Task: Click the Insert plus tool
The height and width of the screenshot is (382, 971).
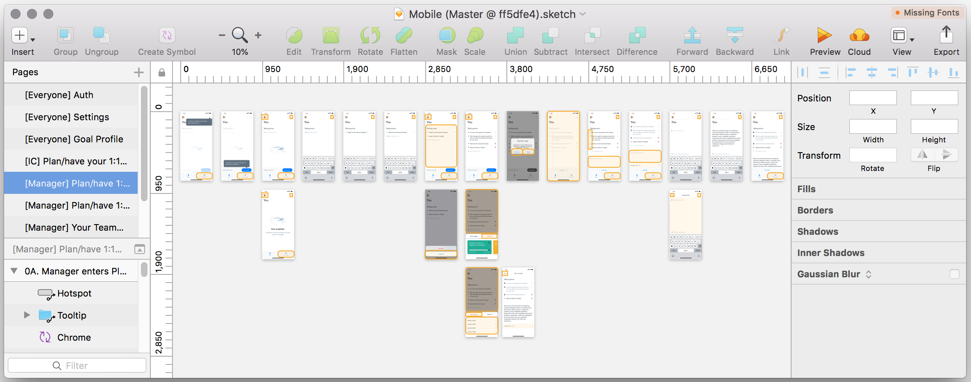Action: tap(20, 36)
